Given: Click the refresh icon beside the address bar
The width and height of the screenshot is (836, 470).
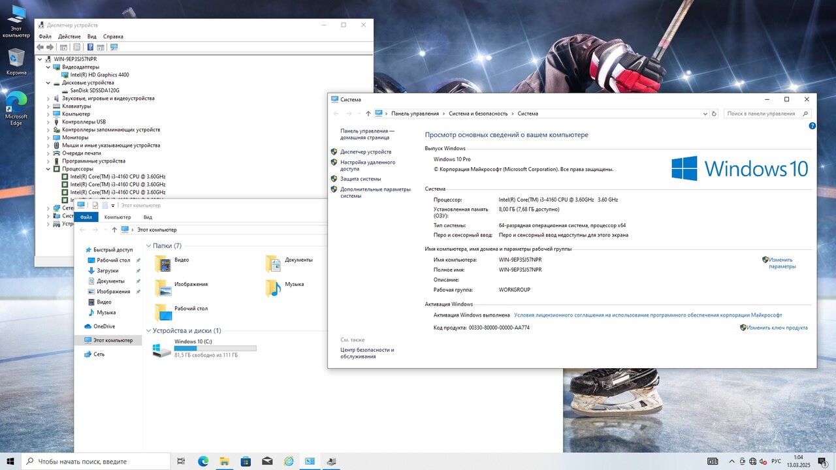Looking at the screenshot, I should point(714,114).
